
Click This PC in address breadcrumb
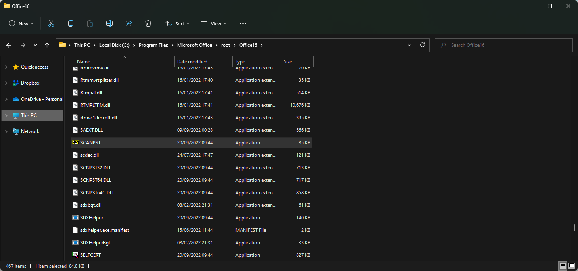coord(82,45)
